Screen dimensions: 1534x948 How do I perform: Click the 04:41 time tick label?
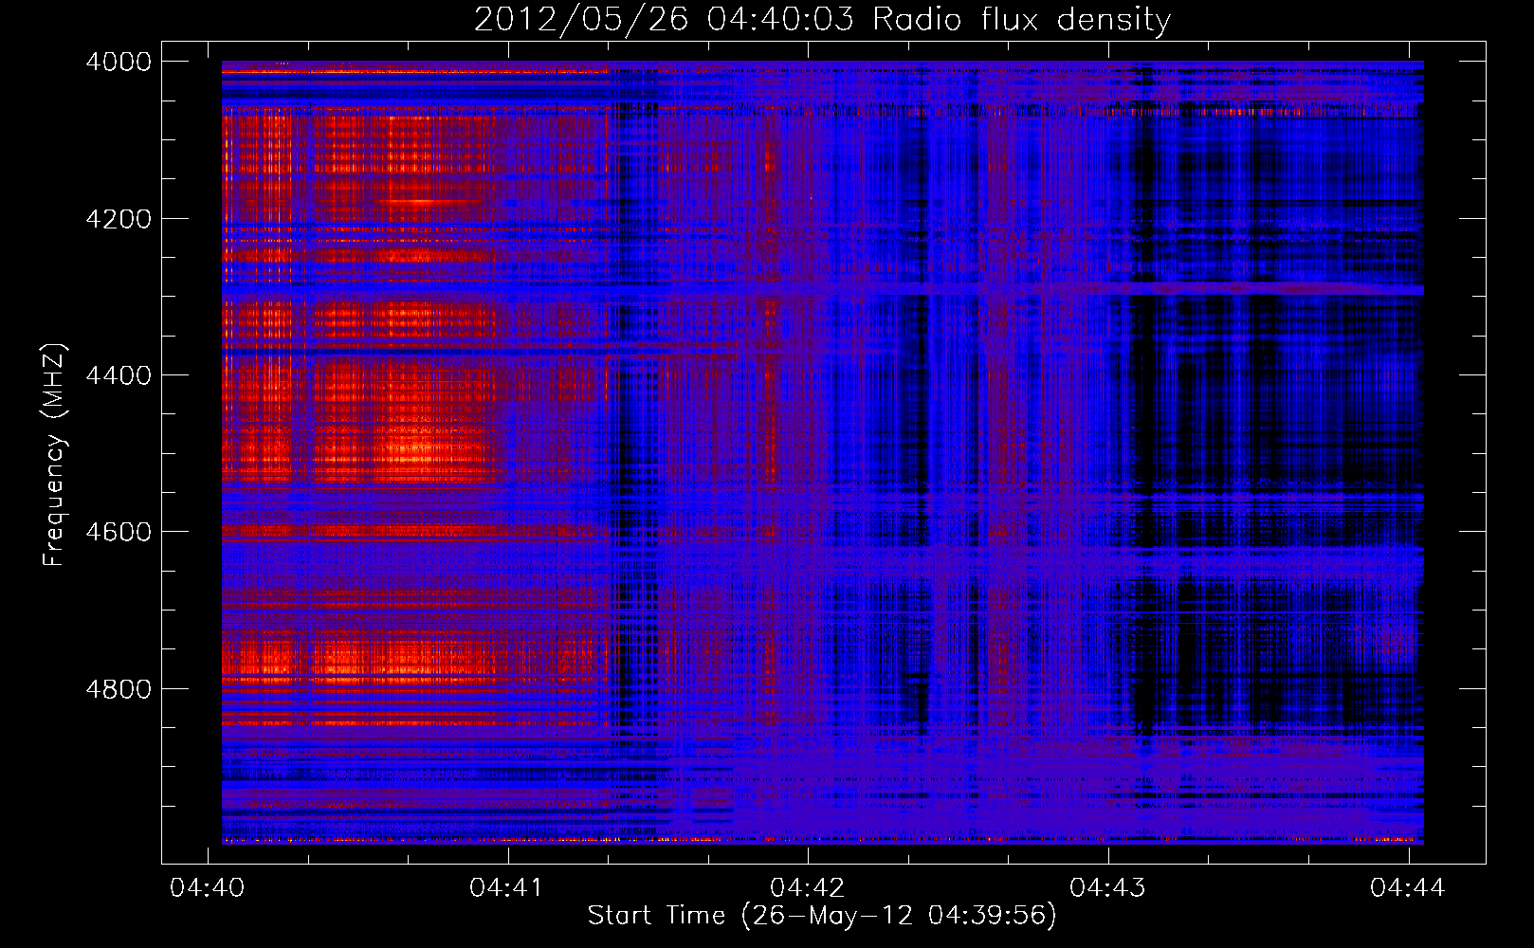point(506,887)
